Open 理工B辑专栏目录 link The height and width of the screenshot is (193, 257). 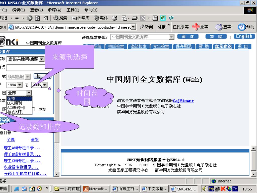click(22, 154)
